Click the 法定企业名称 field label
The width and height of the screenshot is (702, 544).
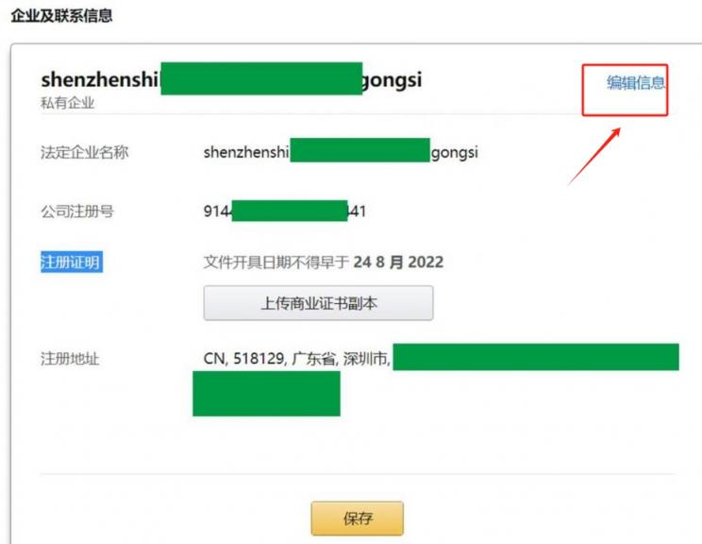pyautogui.click(x=85, y=152)
